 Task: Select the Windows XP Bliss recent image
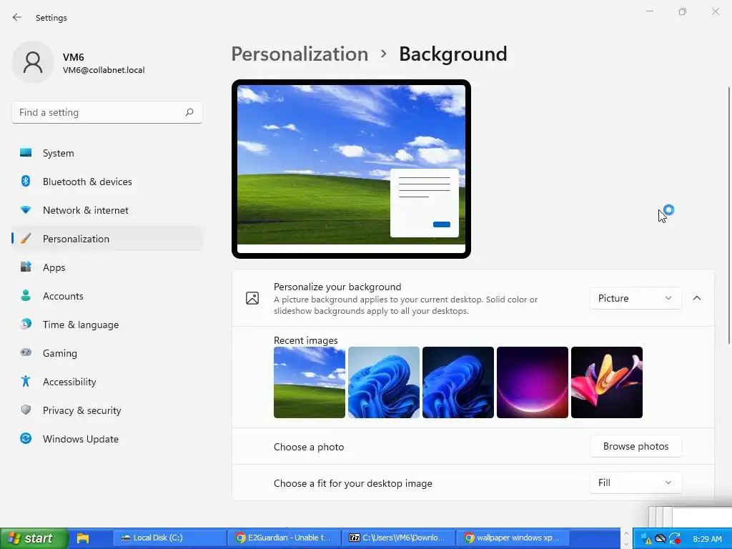[x=310, y=382]
